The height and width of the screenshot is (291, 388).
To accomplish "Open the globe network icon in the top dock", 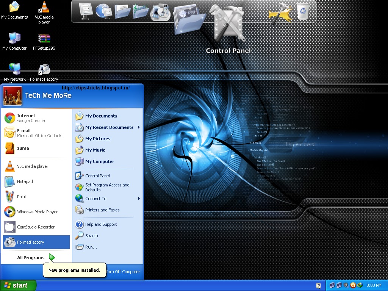I will (x=104, y=11).
